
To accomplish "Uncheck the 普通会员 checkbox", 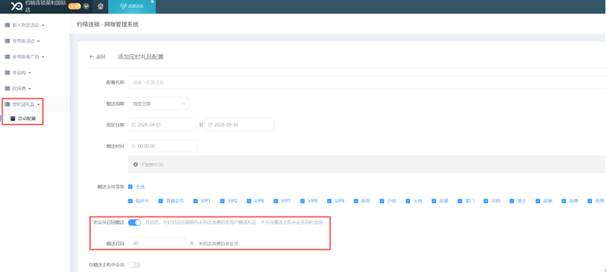I will (161, 201).
